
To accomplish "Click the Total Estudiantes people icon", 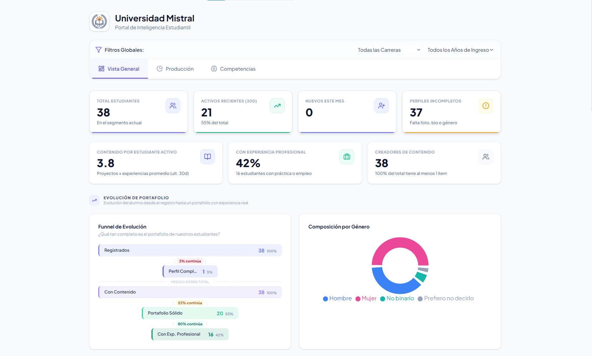I will [173, 106].
